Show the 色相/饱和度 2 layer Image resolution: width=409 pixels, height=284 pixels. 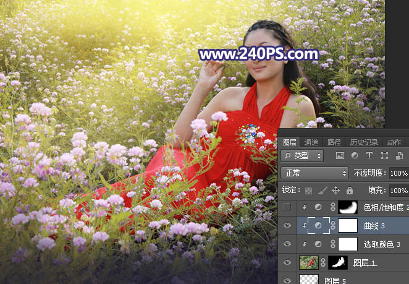287,208
